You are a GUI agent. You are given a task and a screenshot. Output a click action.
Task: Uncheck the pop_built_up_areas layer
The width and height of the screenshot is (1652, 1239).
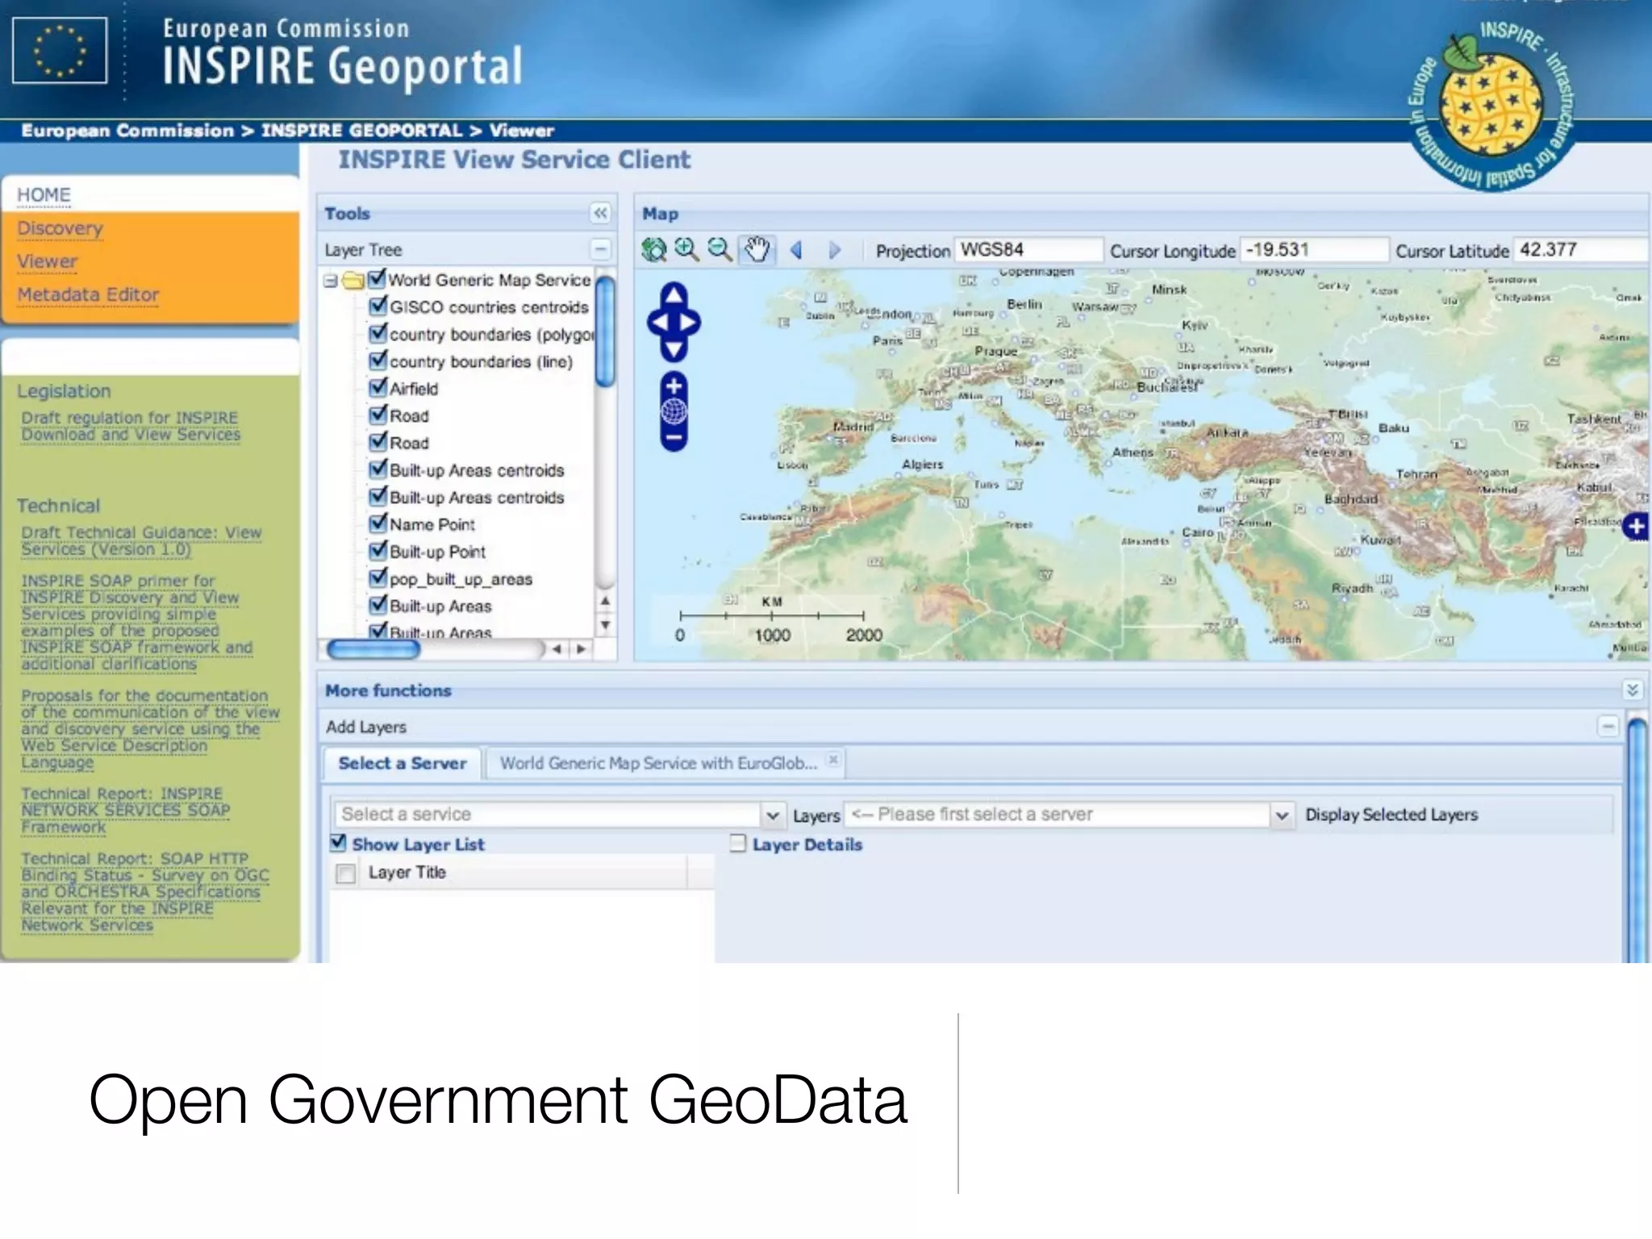coord(378,578)
